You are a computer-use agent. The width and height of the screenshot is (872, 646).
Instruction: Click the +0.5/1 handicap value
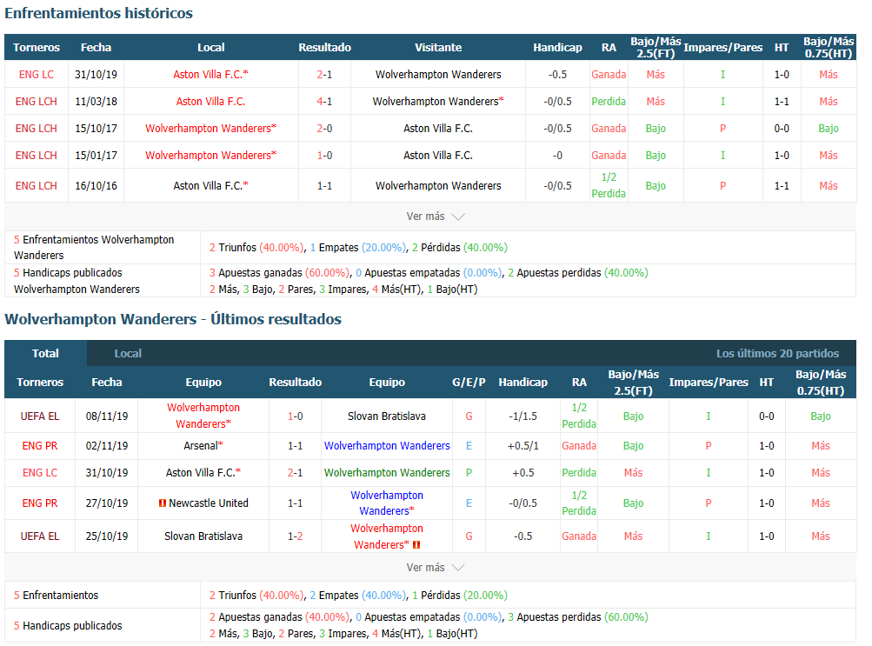(x=523, y=446)
